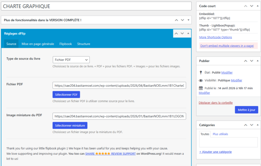Image resolution: width=261 pixels, height=166 pixels.
Task: Move the Réglages dFlip panel up
Action: click(x=176, y=33)
